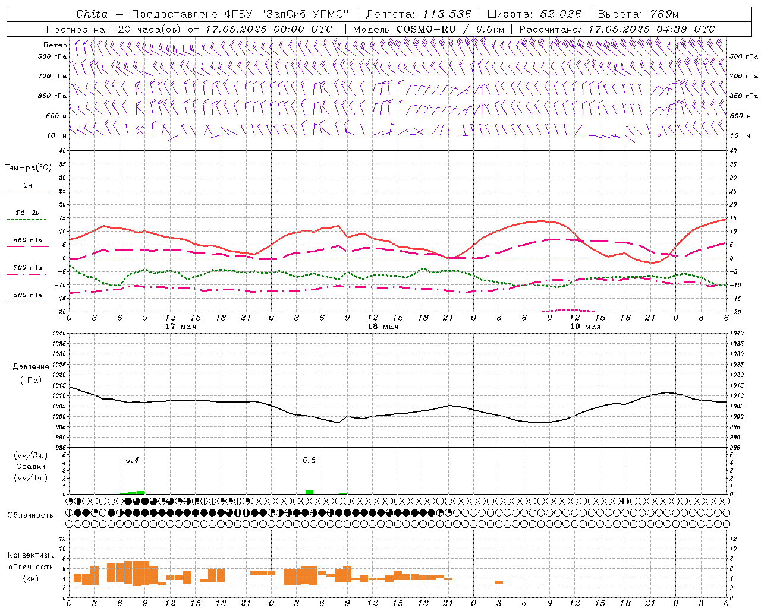The width and height of the screenshot is (761, 608).
Task: Click the green precipitation bar under 0.5
Action: click(309, 492)
